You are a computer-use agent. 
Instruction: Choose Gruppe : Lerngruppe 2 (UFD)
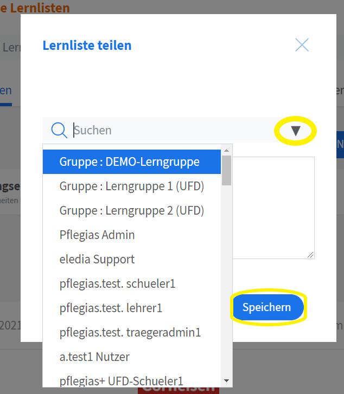coord(131,210)
